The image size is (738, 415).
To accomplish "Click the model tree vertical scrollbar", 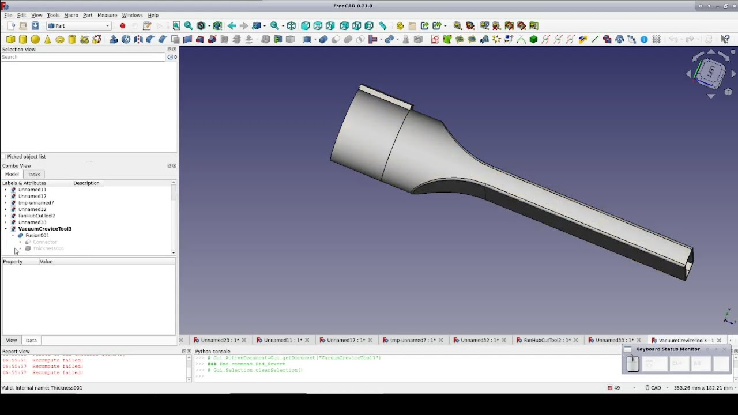I will pyautogui.click(x=174, y=218).
